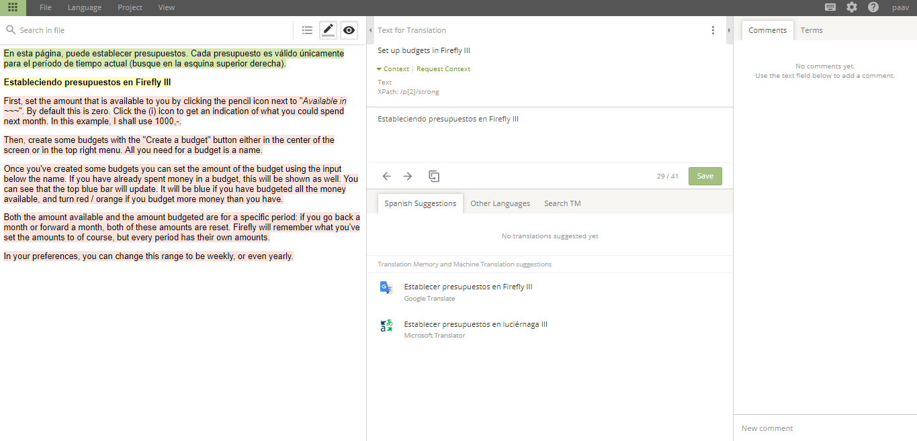Viewport: 917px width, 441px height.
Task: Select paragraph starting 'Then, create some budgets'
Action: pos(169,145)
